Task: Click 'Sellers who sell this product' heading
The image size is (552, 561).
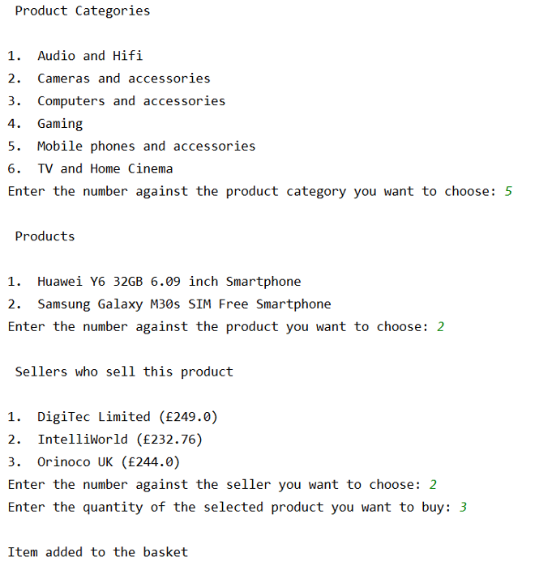Action: pos(123,372)
